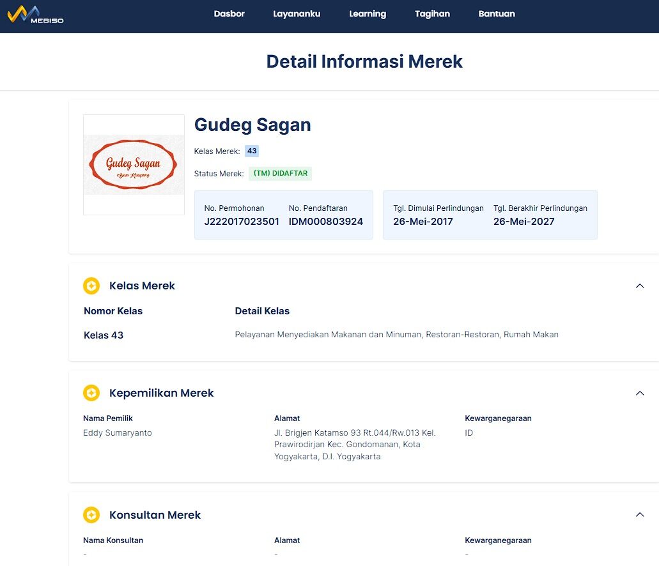Click the Jl. Brigjen Katamso address text
Image resolution: width=659 pixels, height=566 pixels.
355,445
